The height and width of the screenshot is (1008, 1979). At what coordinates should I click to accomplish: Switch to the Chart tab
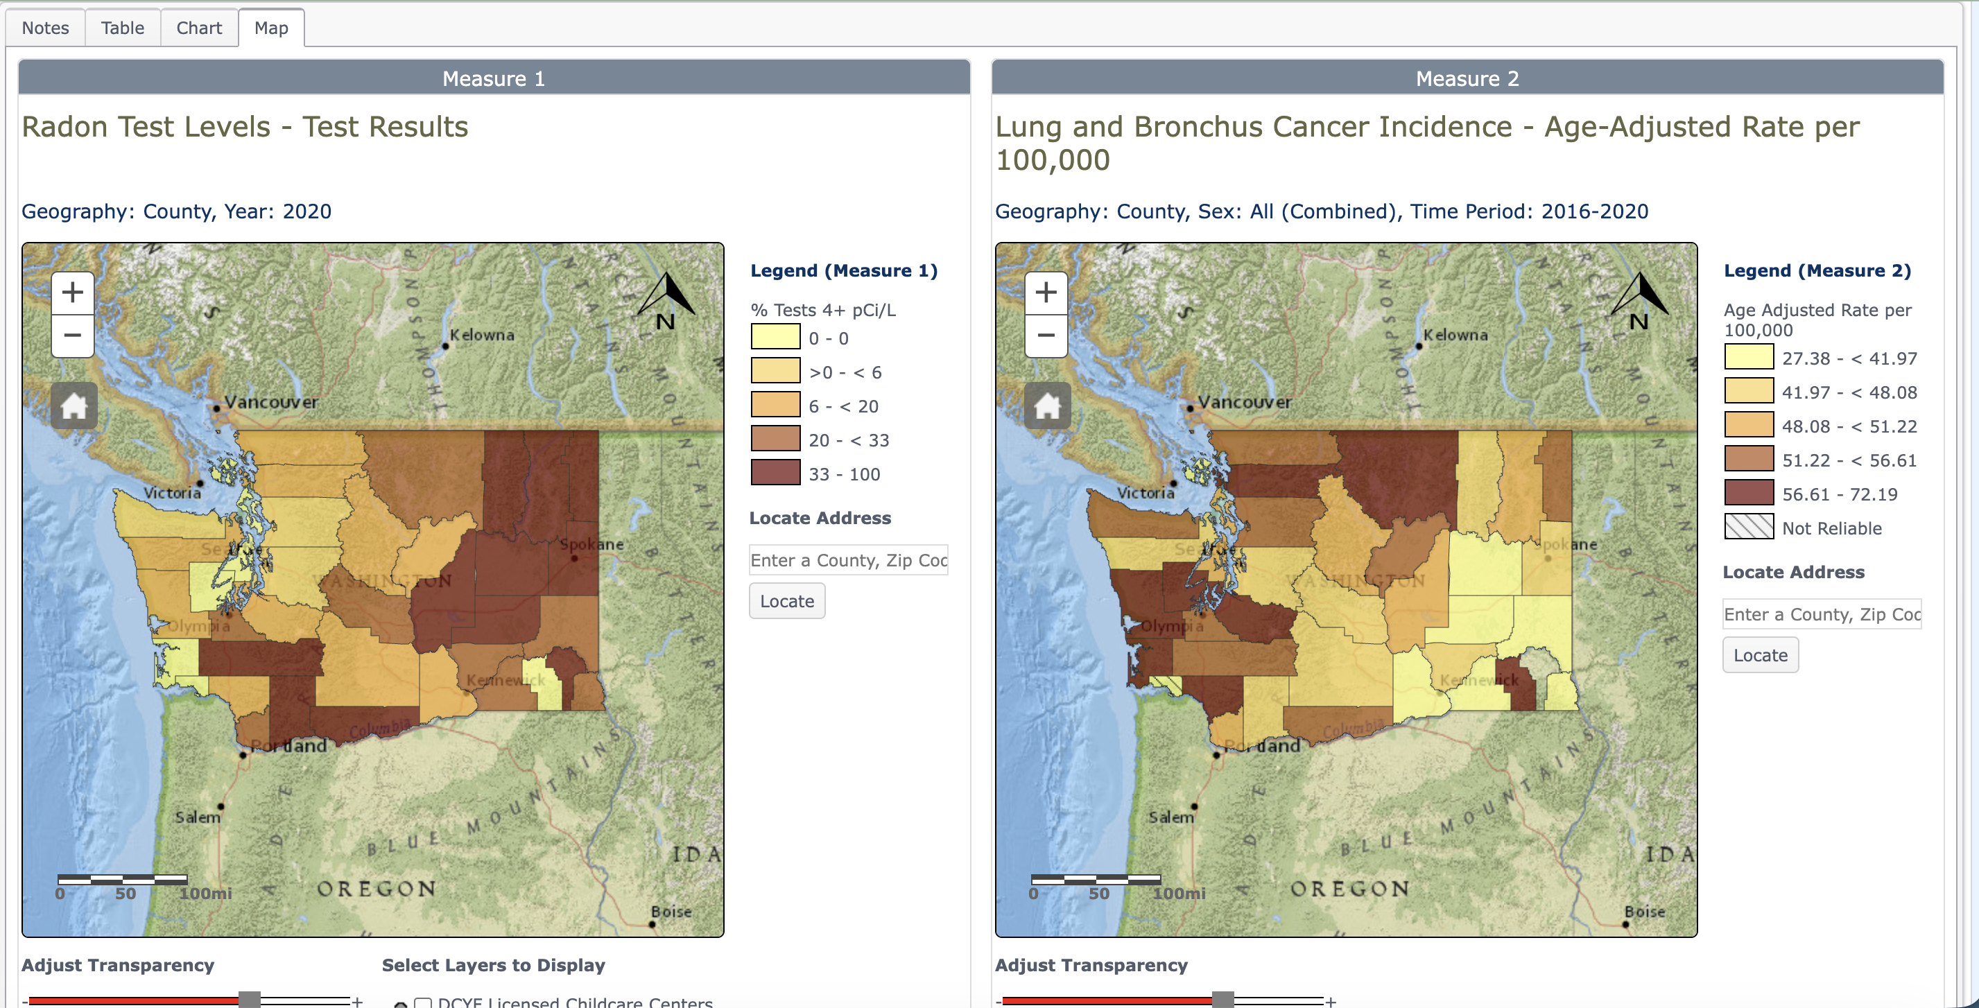[199, 28]
